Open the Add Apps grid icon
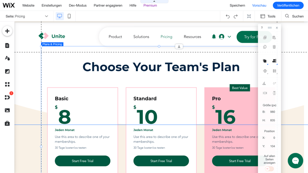308x173 pixels. coord(7,84)
